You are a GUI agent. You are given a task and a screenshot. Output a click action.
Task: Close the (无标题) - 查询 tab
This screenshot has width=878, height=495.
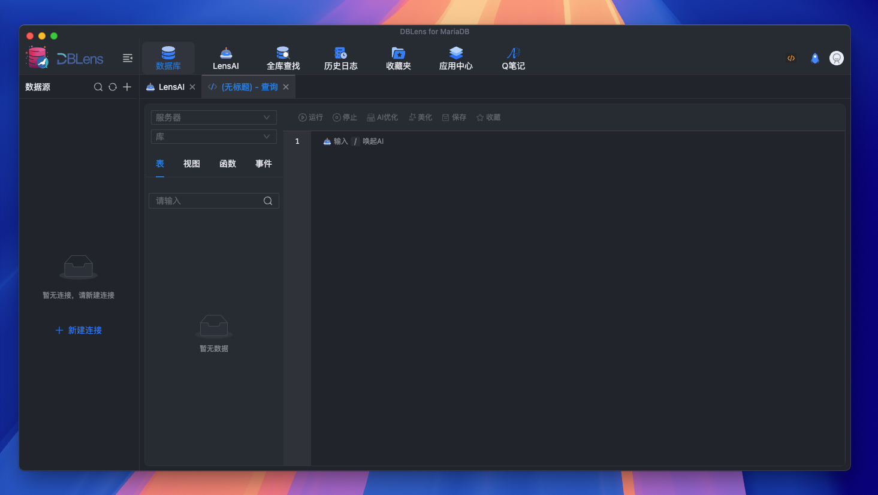point(286,87)
